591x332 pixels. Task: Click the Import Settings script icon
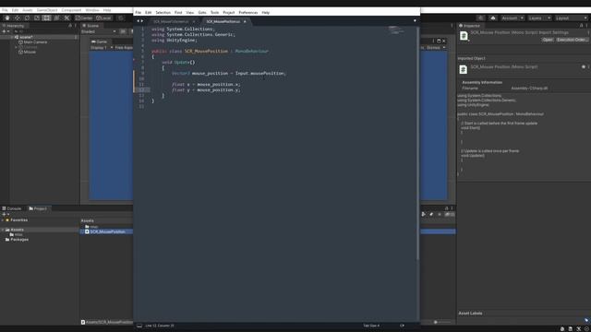coord(464,36)
